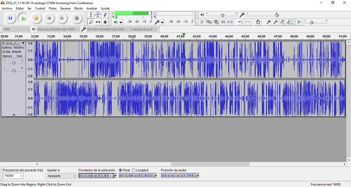
Task: Open the Efecto menu
Action: 78,8
